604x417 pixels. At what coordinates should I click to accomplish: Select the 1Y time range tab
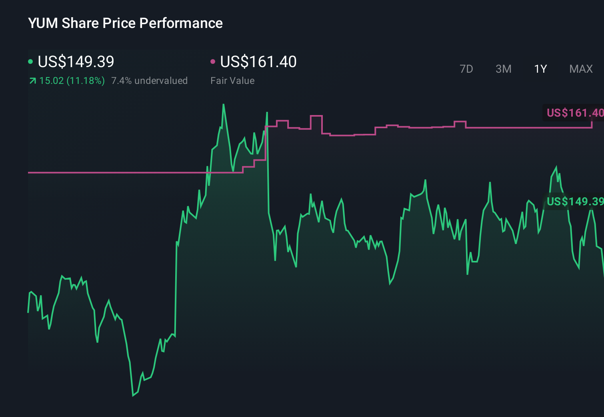pyautogui.click(x=540, y=69)
